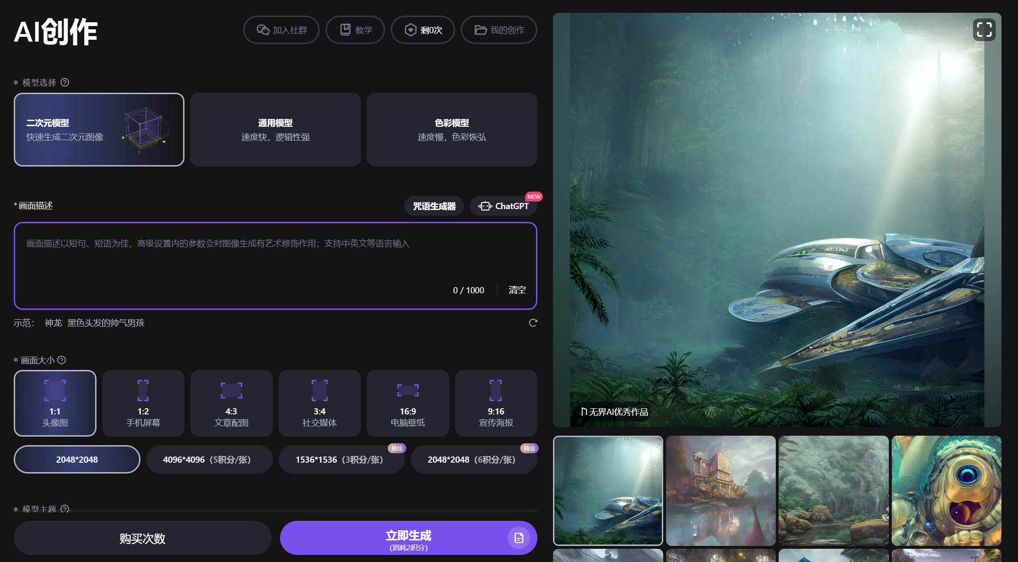Image resolution: width=1018 pixels, height=562 pixels.
Task: Select 4:3 文章配图 aspect ratio
Action: [x=231, y=403]
